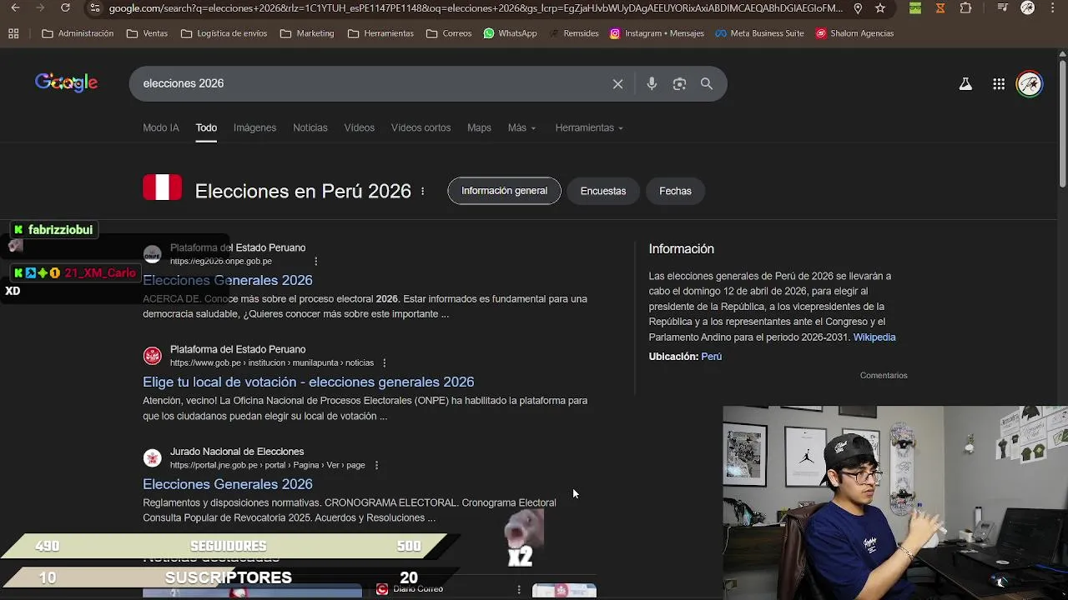Open 'Elige tu local de votación' result

308,382
